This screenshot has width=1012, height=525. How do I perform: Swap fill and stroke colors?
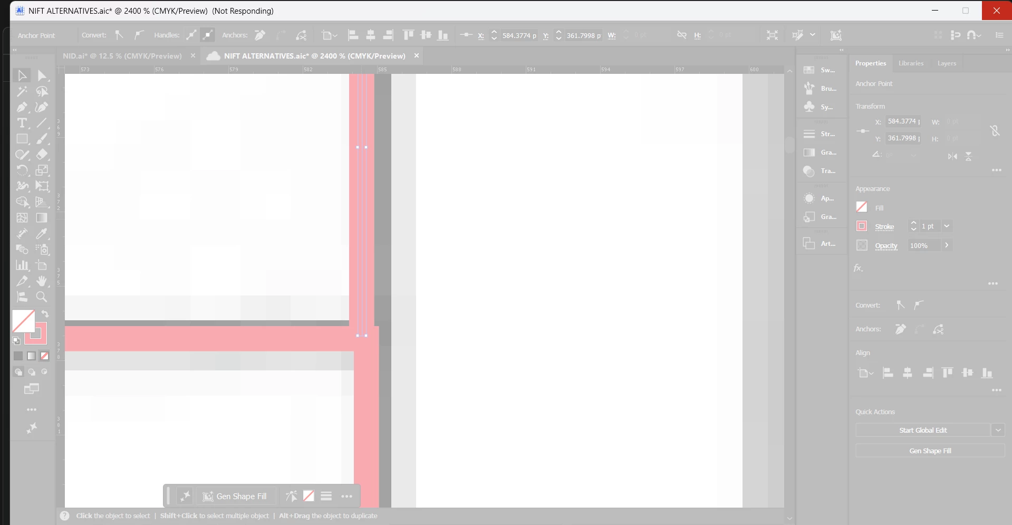(45, 314)
